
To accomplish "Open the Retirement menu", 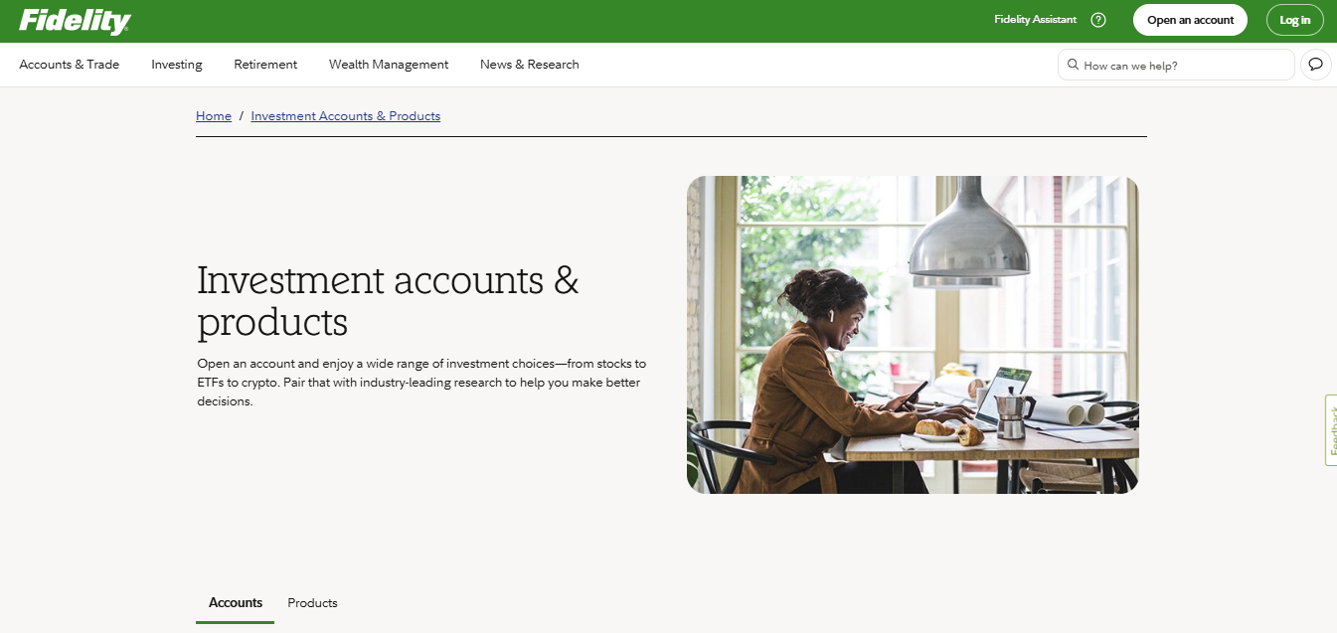I will pyautogui.click(x=265, y=65).
